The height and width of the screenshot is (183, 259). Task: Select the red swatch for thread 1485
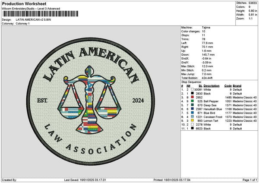[192, 97]
